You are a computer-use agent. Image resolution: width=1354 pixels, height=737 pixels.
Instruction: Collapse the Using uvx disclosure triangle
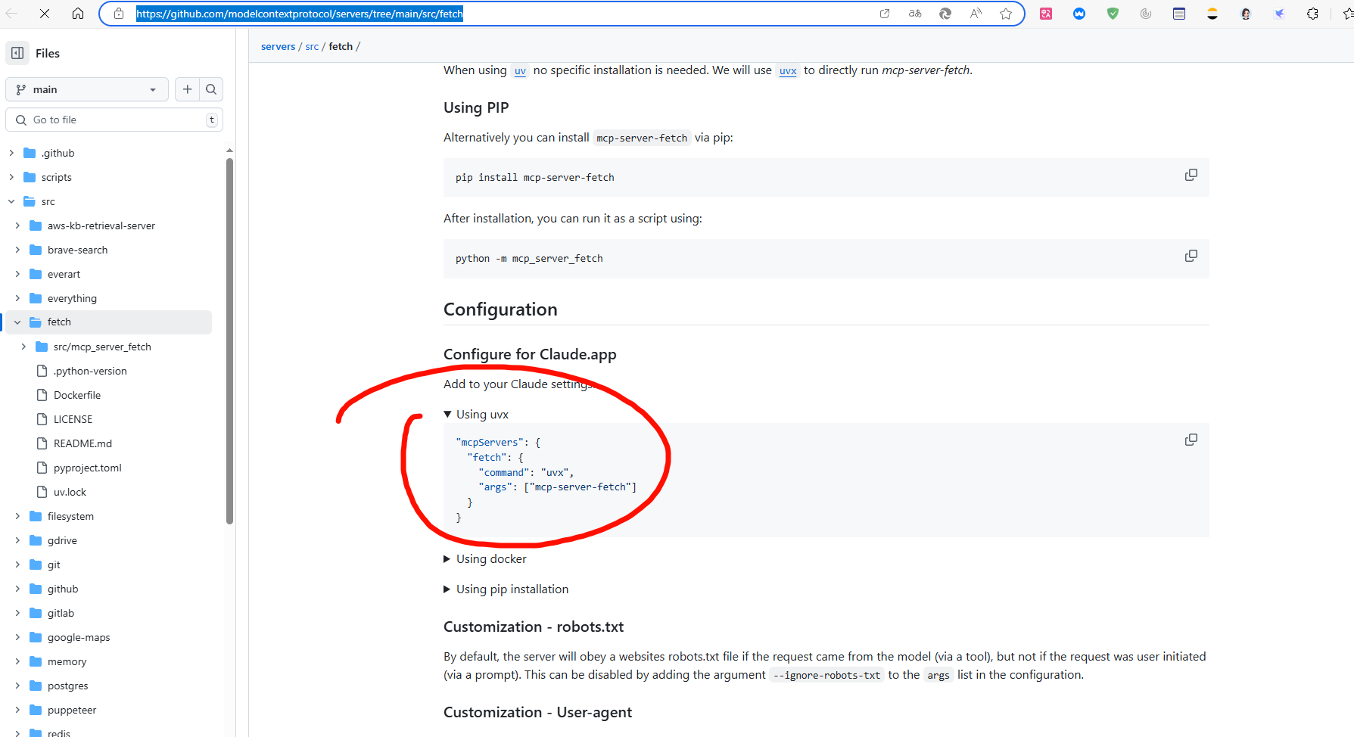[x=447, y=414]
